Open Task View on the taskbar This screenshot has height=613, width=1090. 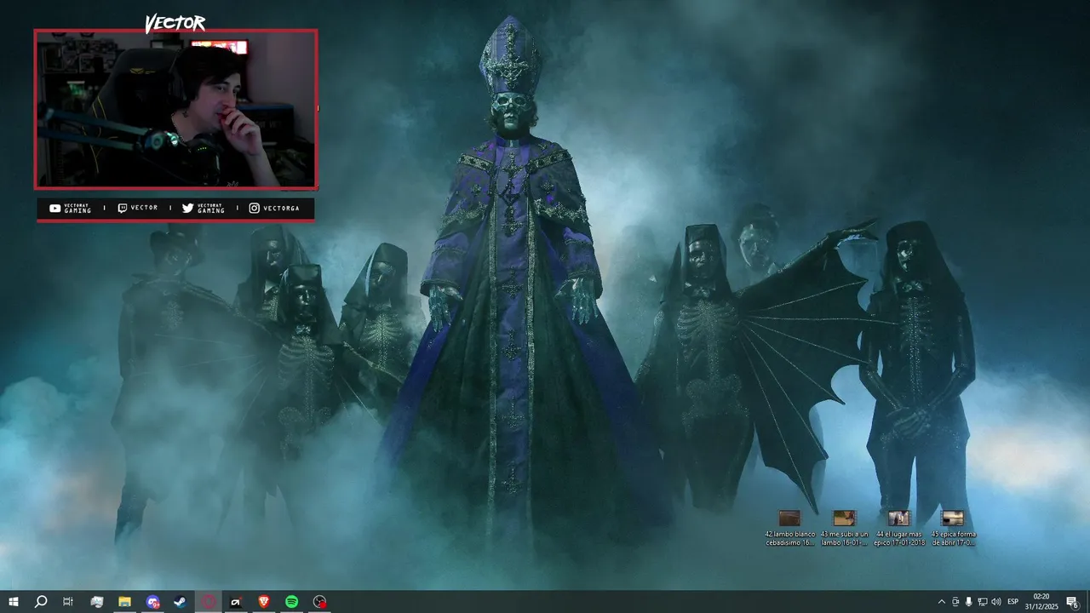pyautogui.click(x=68, y=602)
